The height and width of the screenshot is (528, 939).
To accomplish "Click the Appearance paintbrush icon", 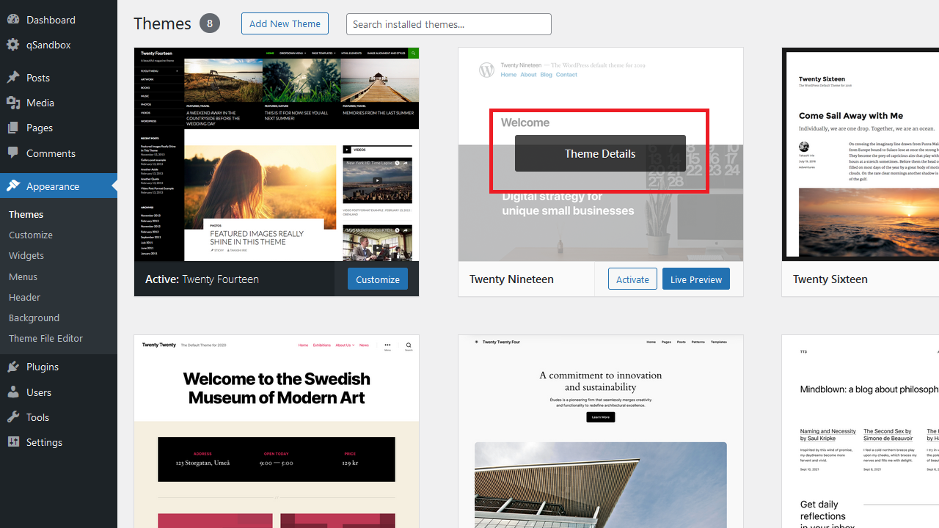I will pos(13,186).
